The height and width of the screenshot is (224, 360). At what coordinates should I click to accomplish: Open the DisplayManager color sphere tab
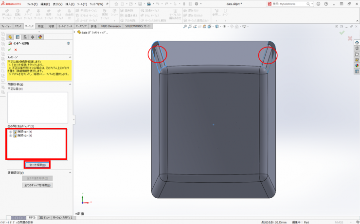(x=40, y=36)
